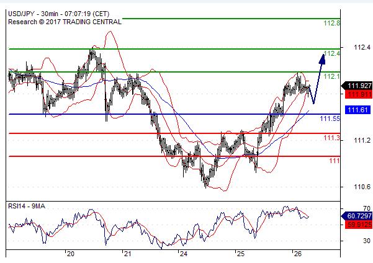The image size is (373, 263).
Task: Click the green 112.4 resistance label
Action: click(x=332, y=53)
